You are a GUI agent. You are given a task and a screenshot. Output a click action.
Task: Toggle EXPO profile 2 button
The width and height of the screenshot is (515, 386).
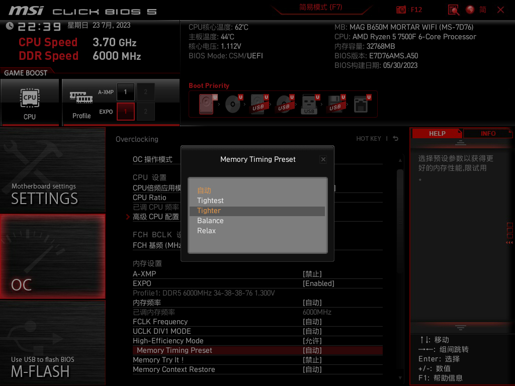pyautogui.click(x=146, y=112)
